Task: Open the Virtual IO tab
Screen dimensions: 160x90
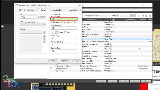Action: coord(73,10)
